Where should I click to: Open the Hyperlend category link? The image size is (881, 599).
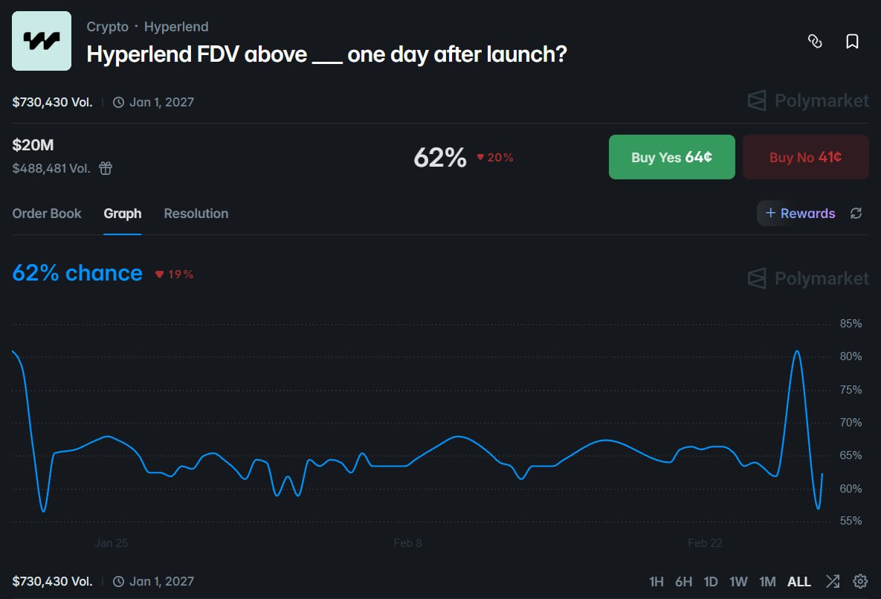click(176, 26)
